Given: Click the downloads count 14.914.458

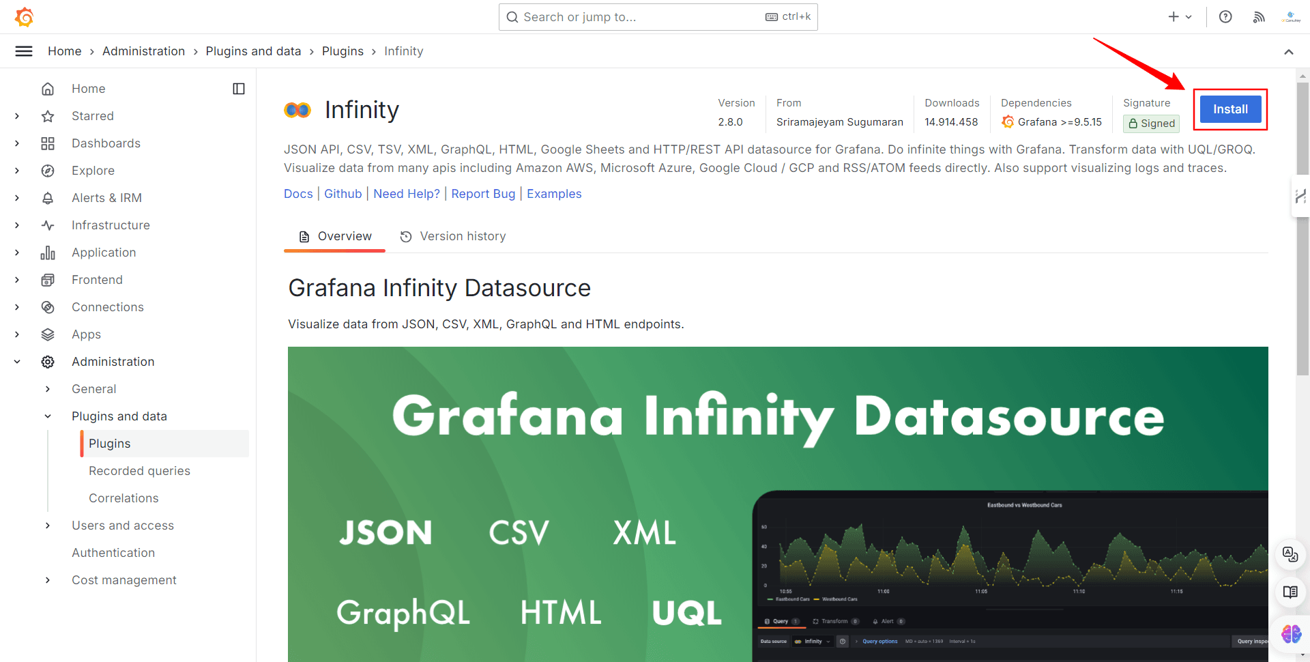Looking at the screenshot, I should tap(951, 122).
